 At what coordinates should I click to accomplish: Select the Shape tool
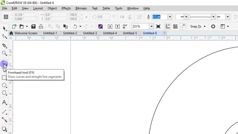coord(4,36)
